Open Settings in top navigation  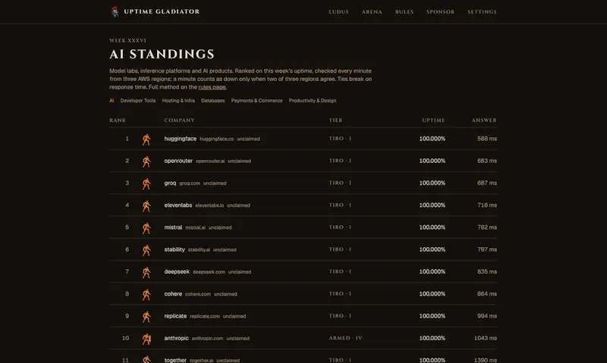coord(482,12)
